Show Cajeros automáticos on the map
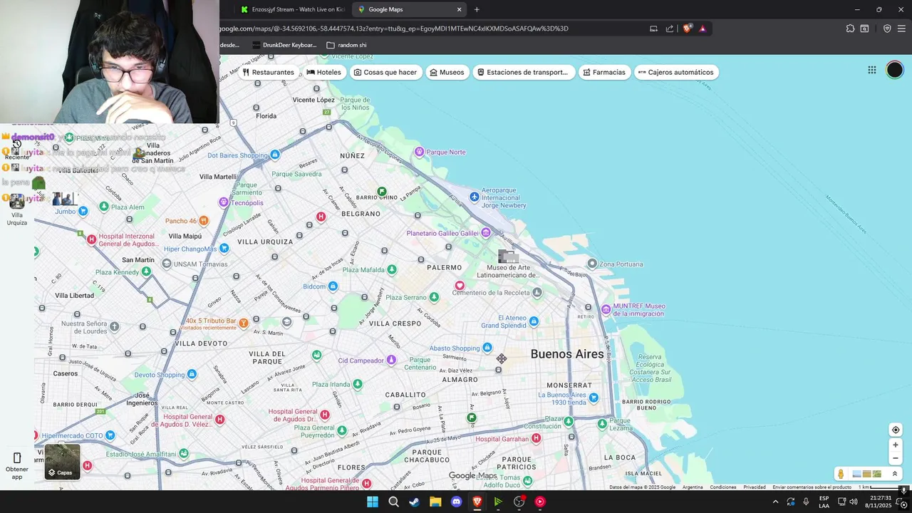 click(x=675, y=72)
